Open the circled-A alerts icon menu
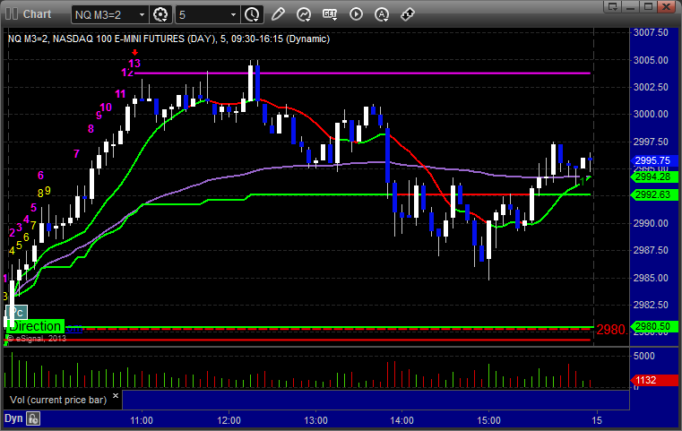682x431 pixels. tap(382, 15)
